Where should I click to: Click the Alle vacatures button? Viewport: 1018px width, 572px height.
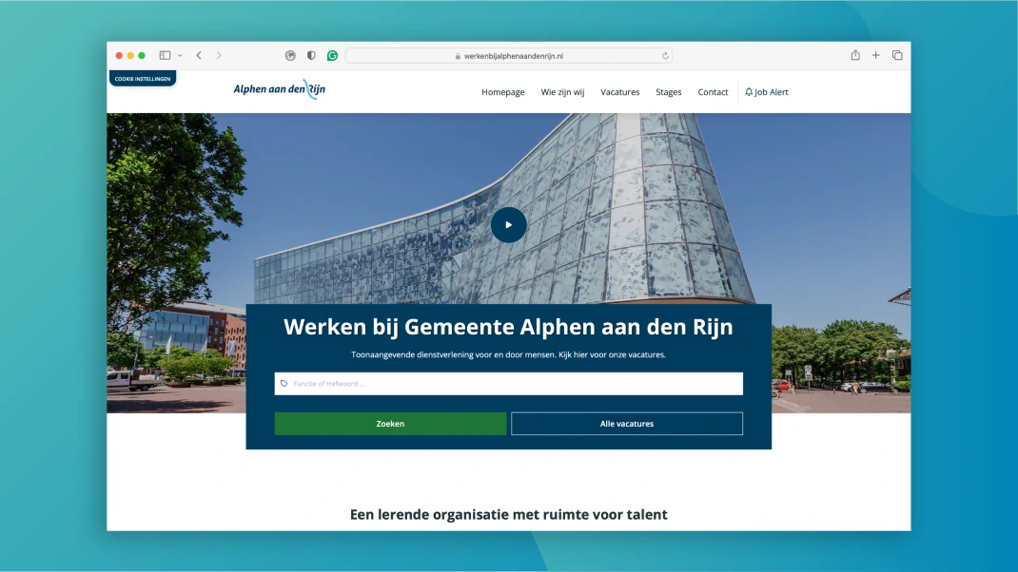pos(627,424)
